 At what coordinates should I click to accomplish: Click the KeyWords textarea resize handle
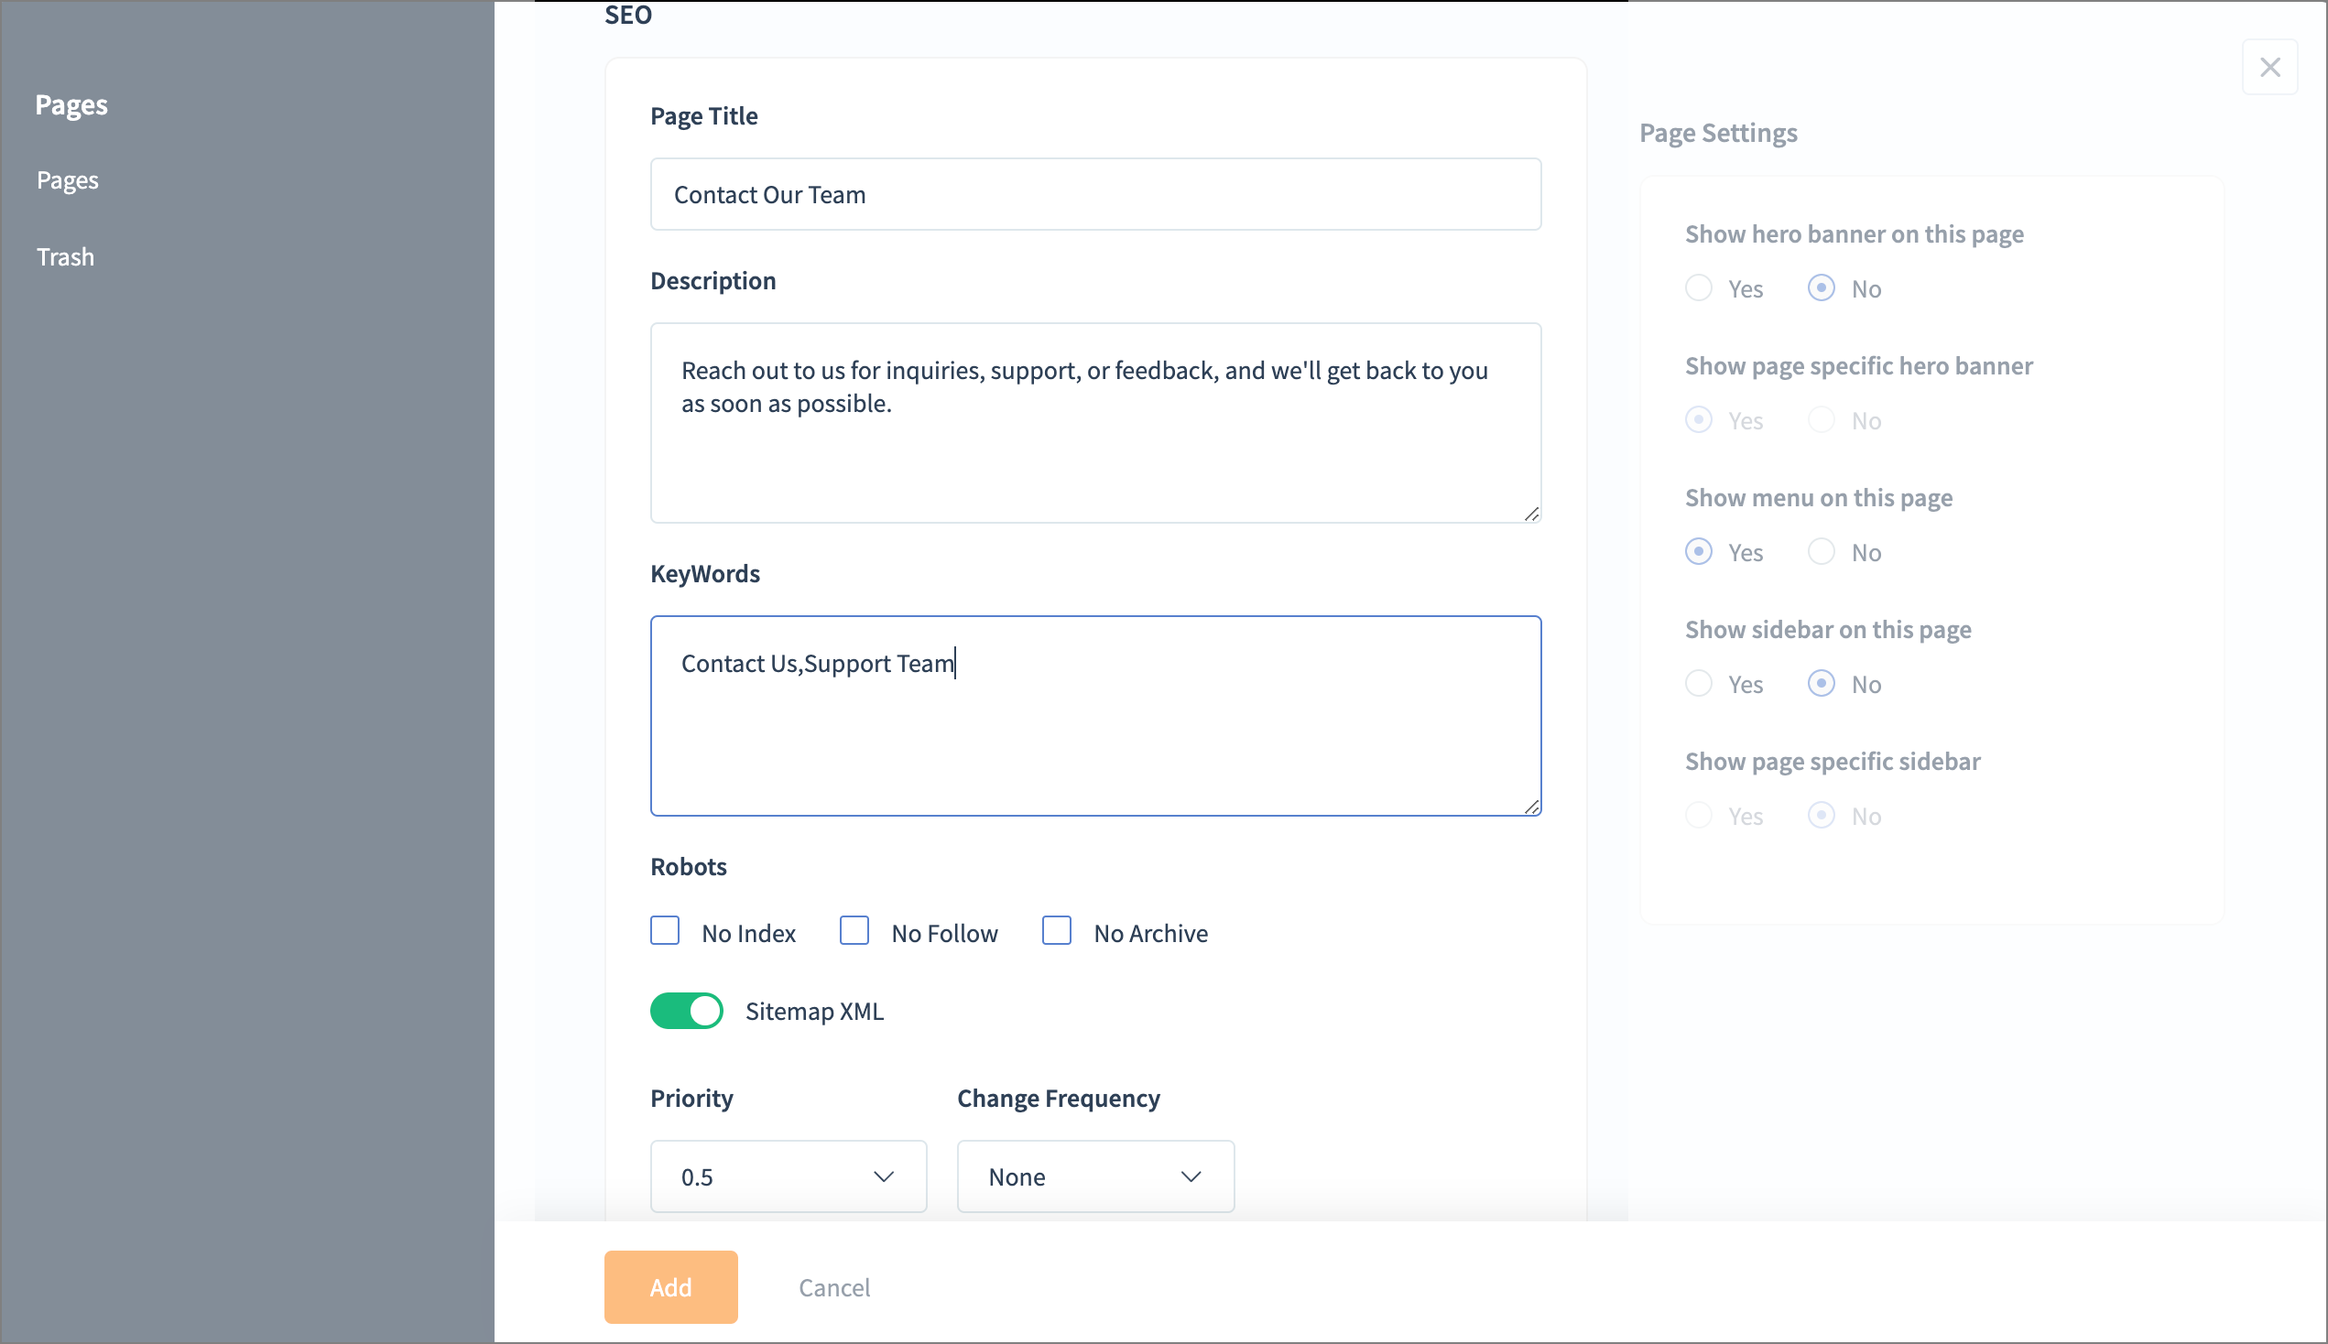click(1531, 807)
